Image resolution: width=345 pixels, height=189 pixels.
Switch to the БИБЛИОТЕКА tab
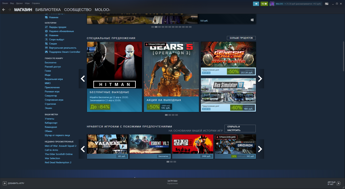[48, 10]
